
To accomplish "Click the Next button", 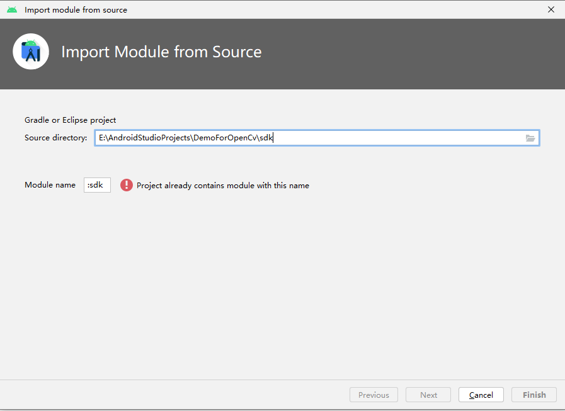I will [x=428, y=395].
